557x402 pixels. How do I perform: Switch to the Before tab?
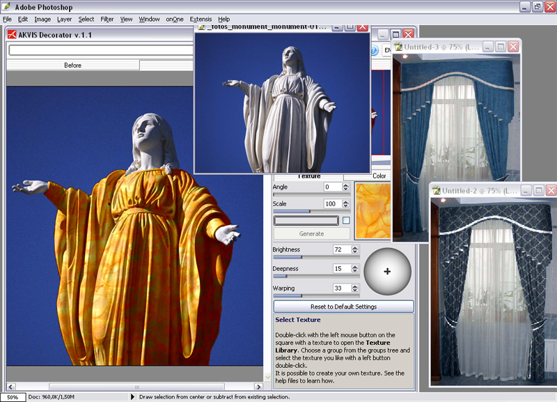click(x=73, y=65)
